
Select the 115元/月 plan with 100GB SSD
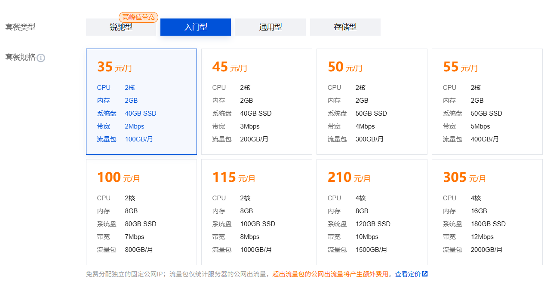click(257, 212)
